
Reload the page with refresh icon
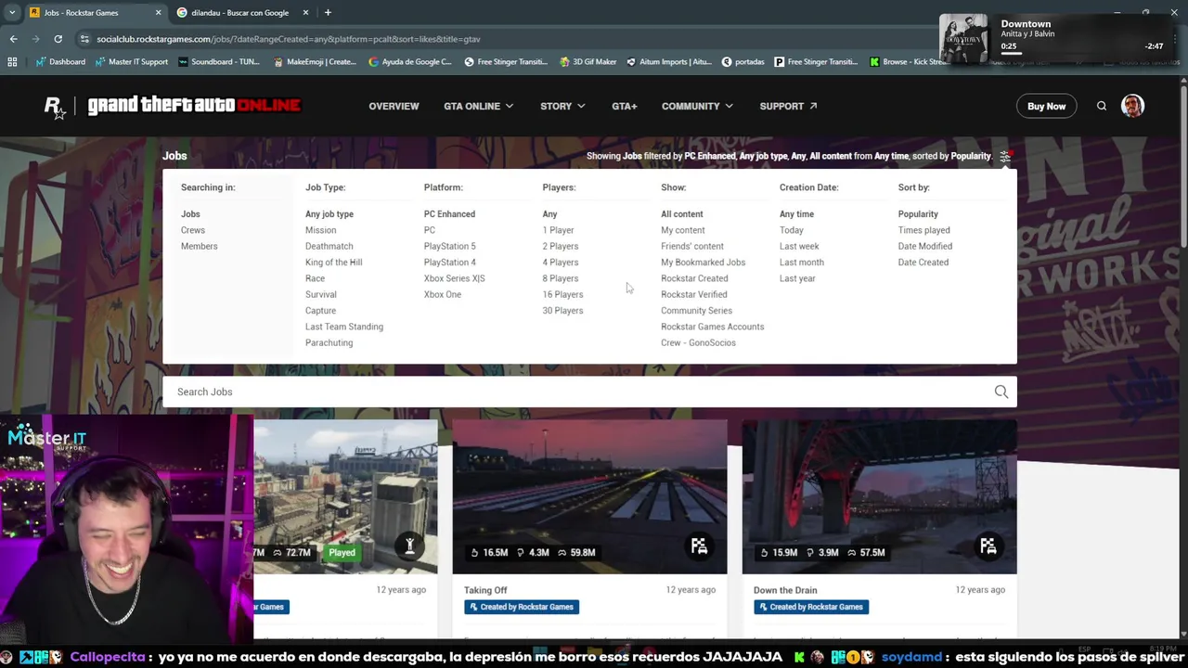pos(58,39)
